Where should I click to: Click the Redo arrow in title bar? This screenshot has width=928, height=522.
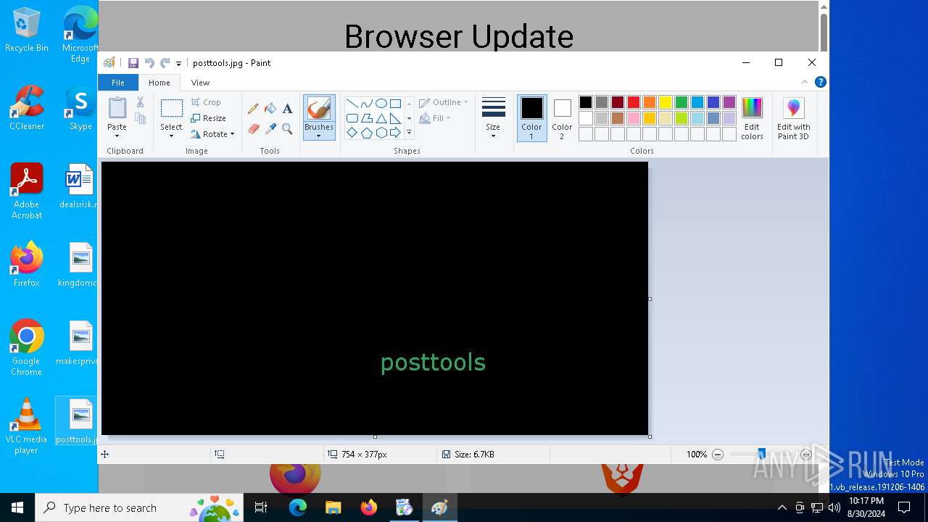coord(165,63)
